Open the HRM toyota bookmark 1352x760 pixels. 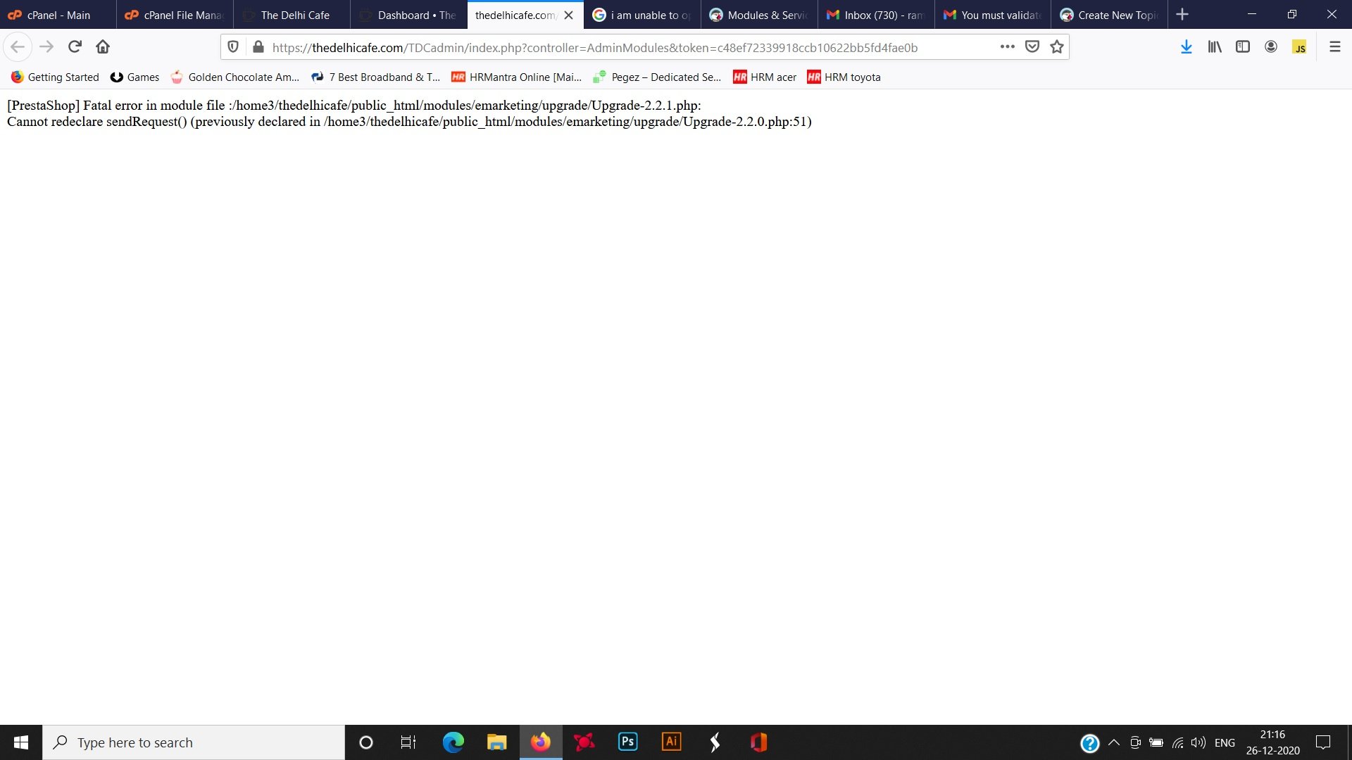coord(844,77)
